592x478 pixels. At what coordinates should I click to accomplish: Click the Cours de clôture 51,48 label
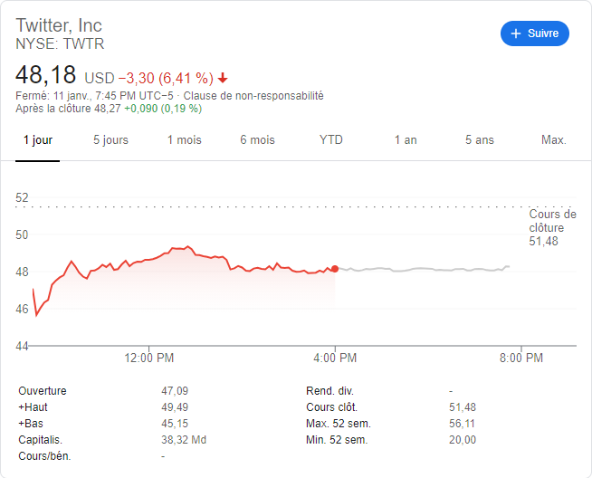pyautogui.click(x=552, y=228)
